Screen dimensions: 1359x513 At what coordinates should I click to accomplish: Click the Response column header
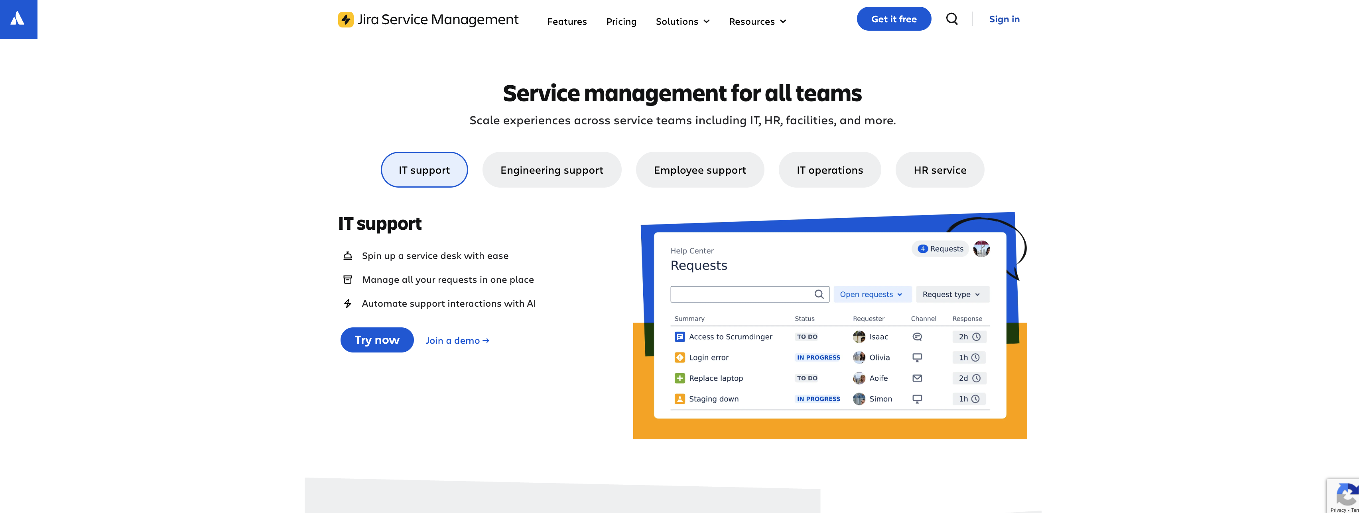(967, 319)
